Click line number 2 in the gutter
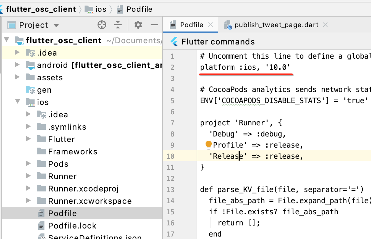Screen dimensions: 371x239 (172, 67)
